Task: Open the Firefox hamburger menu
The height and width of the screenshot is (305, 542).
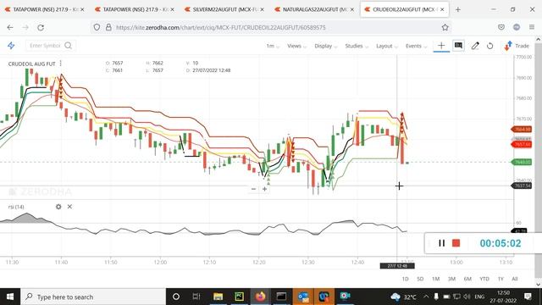Action: (x=532, y=27)
